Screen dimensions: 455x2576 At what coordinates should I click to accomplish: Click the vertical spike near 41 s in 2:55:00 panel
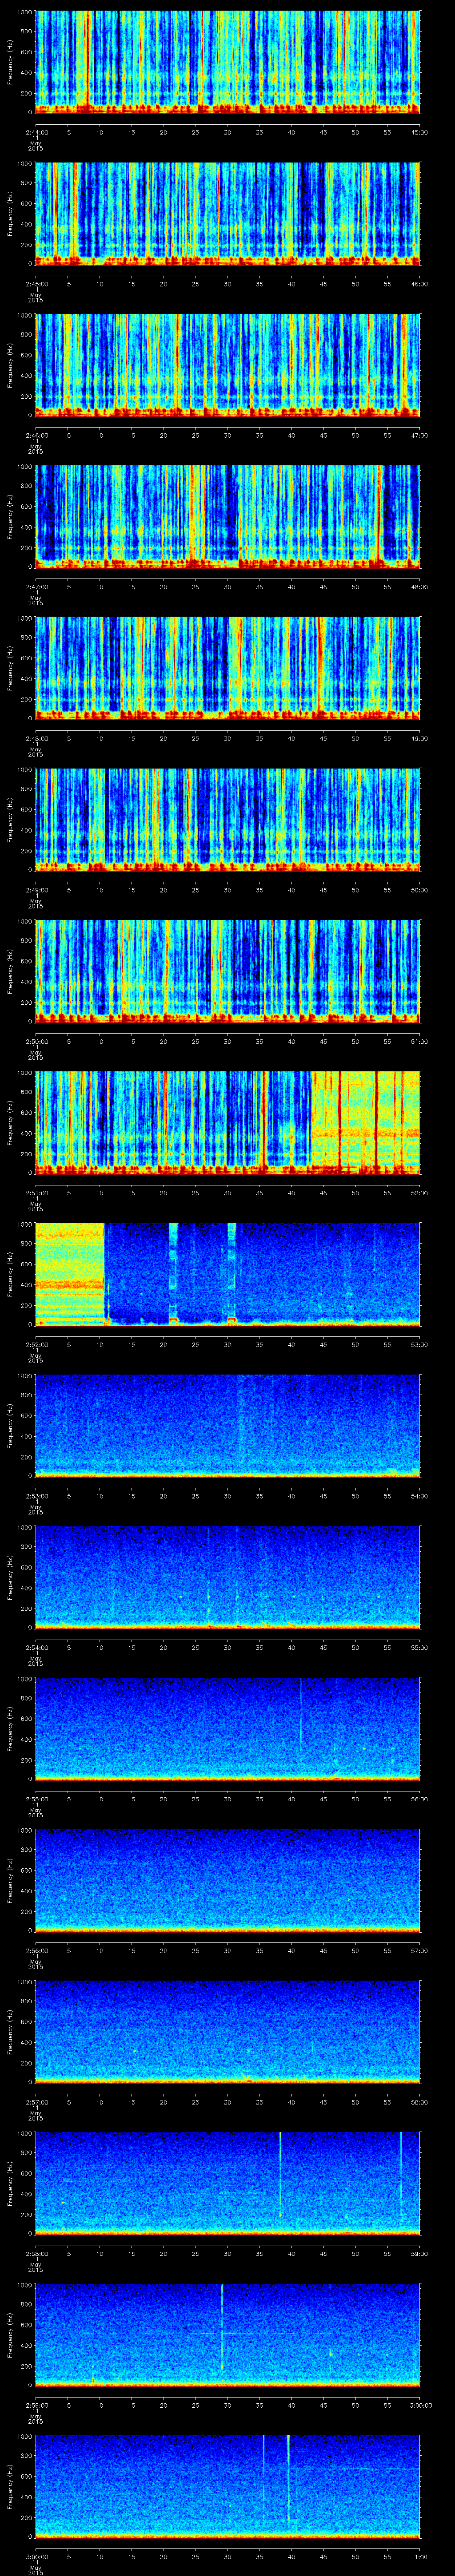click(x=301, y=1715)
